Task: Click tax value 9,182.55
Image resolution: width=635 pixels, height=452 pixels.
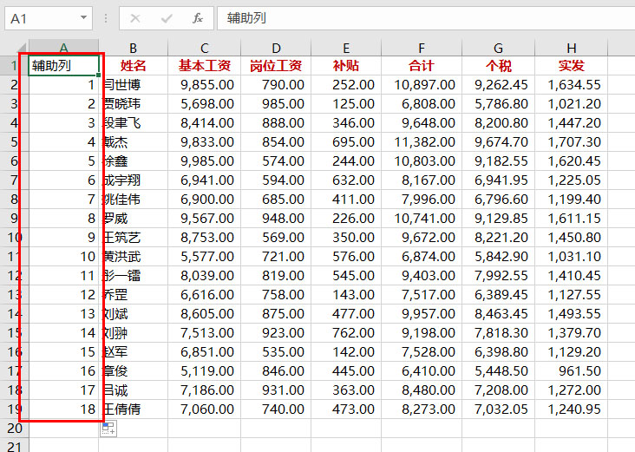Action: [499, 160]
